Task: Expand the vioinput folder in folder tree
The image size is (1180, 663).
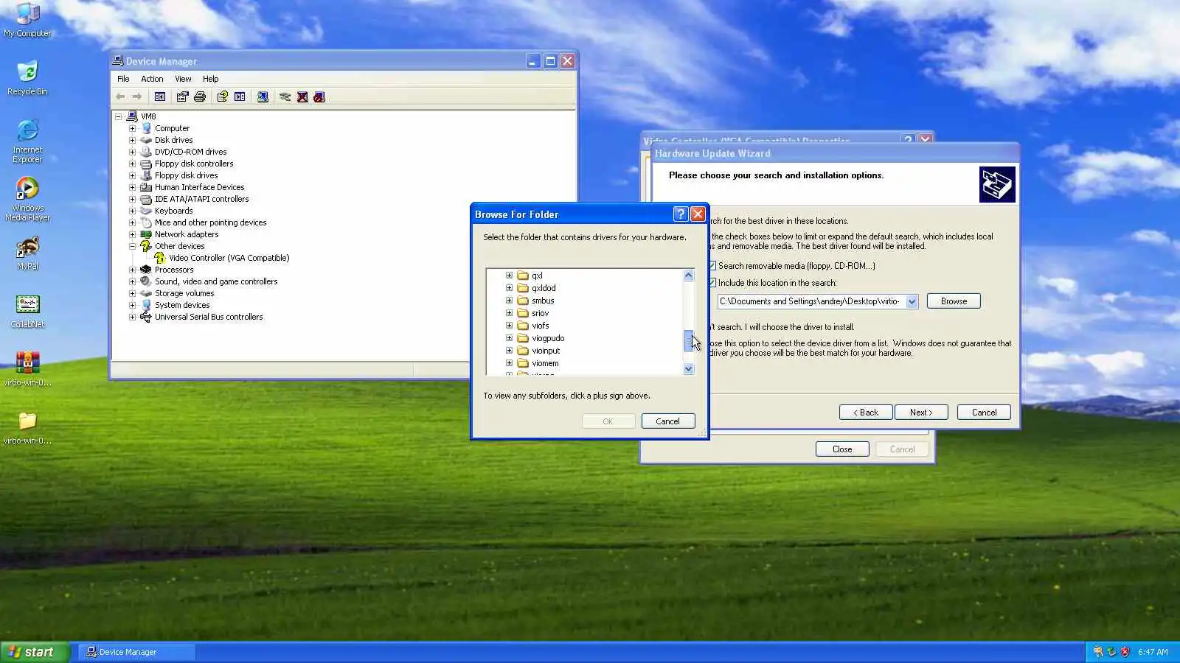Action: (509, 351)
